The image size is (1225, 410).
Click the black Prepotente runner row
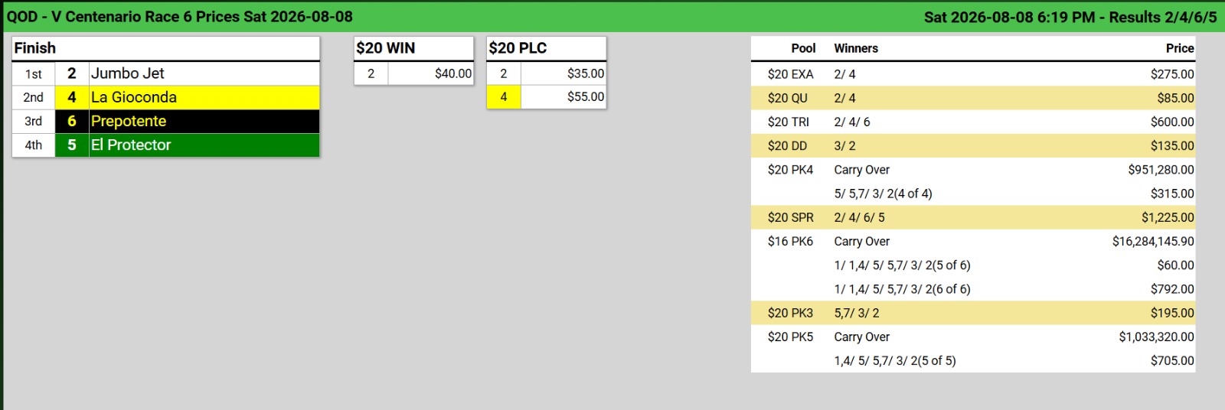[x=165, y=121]
